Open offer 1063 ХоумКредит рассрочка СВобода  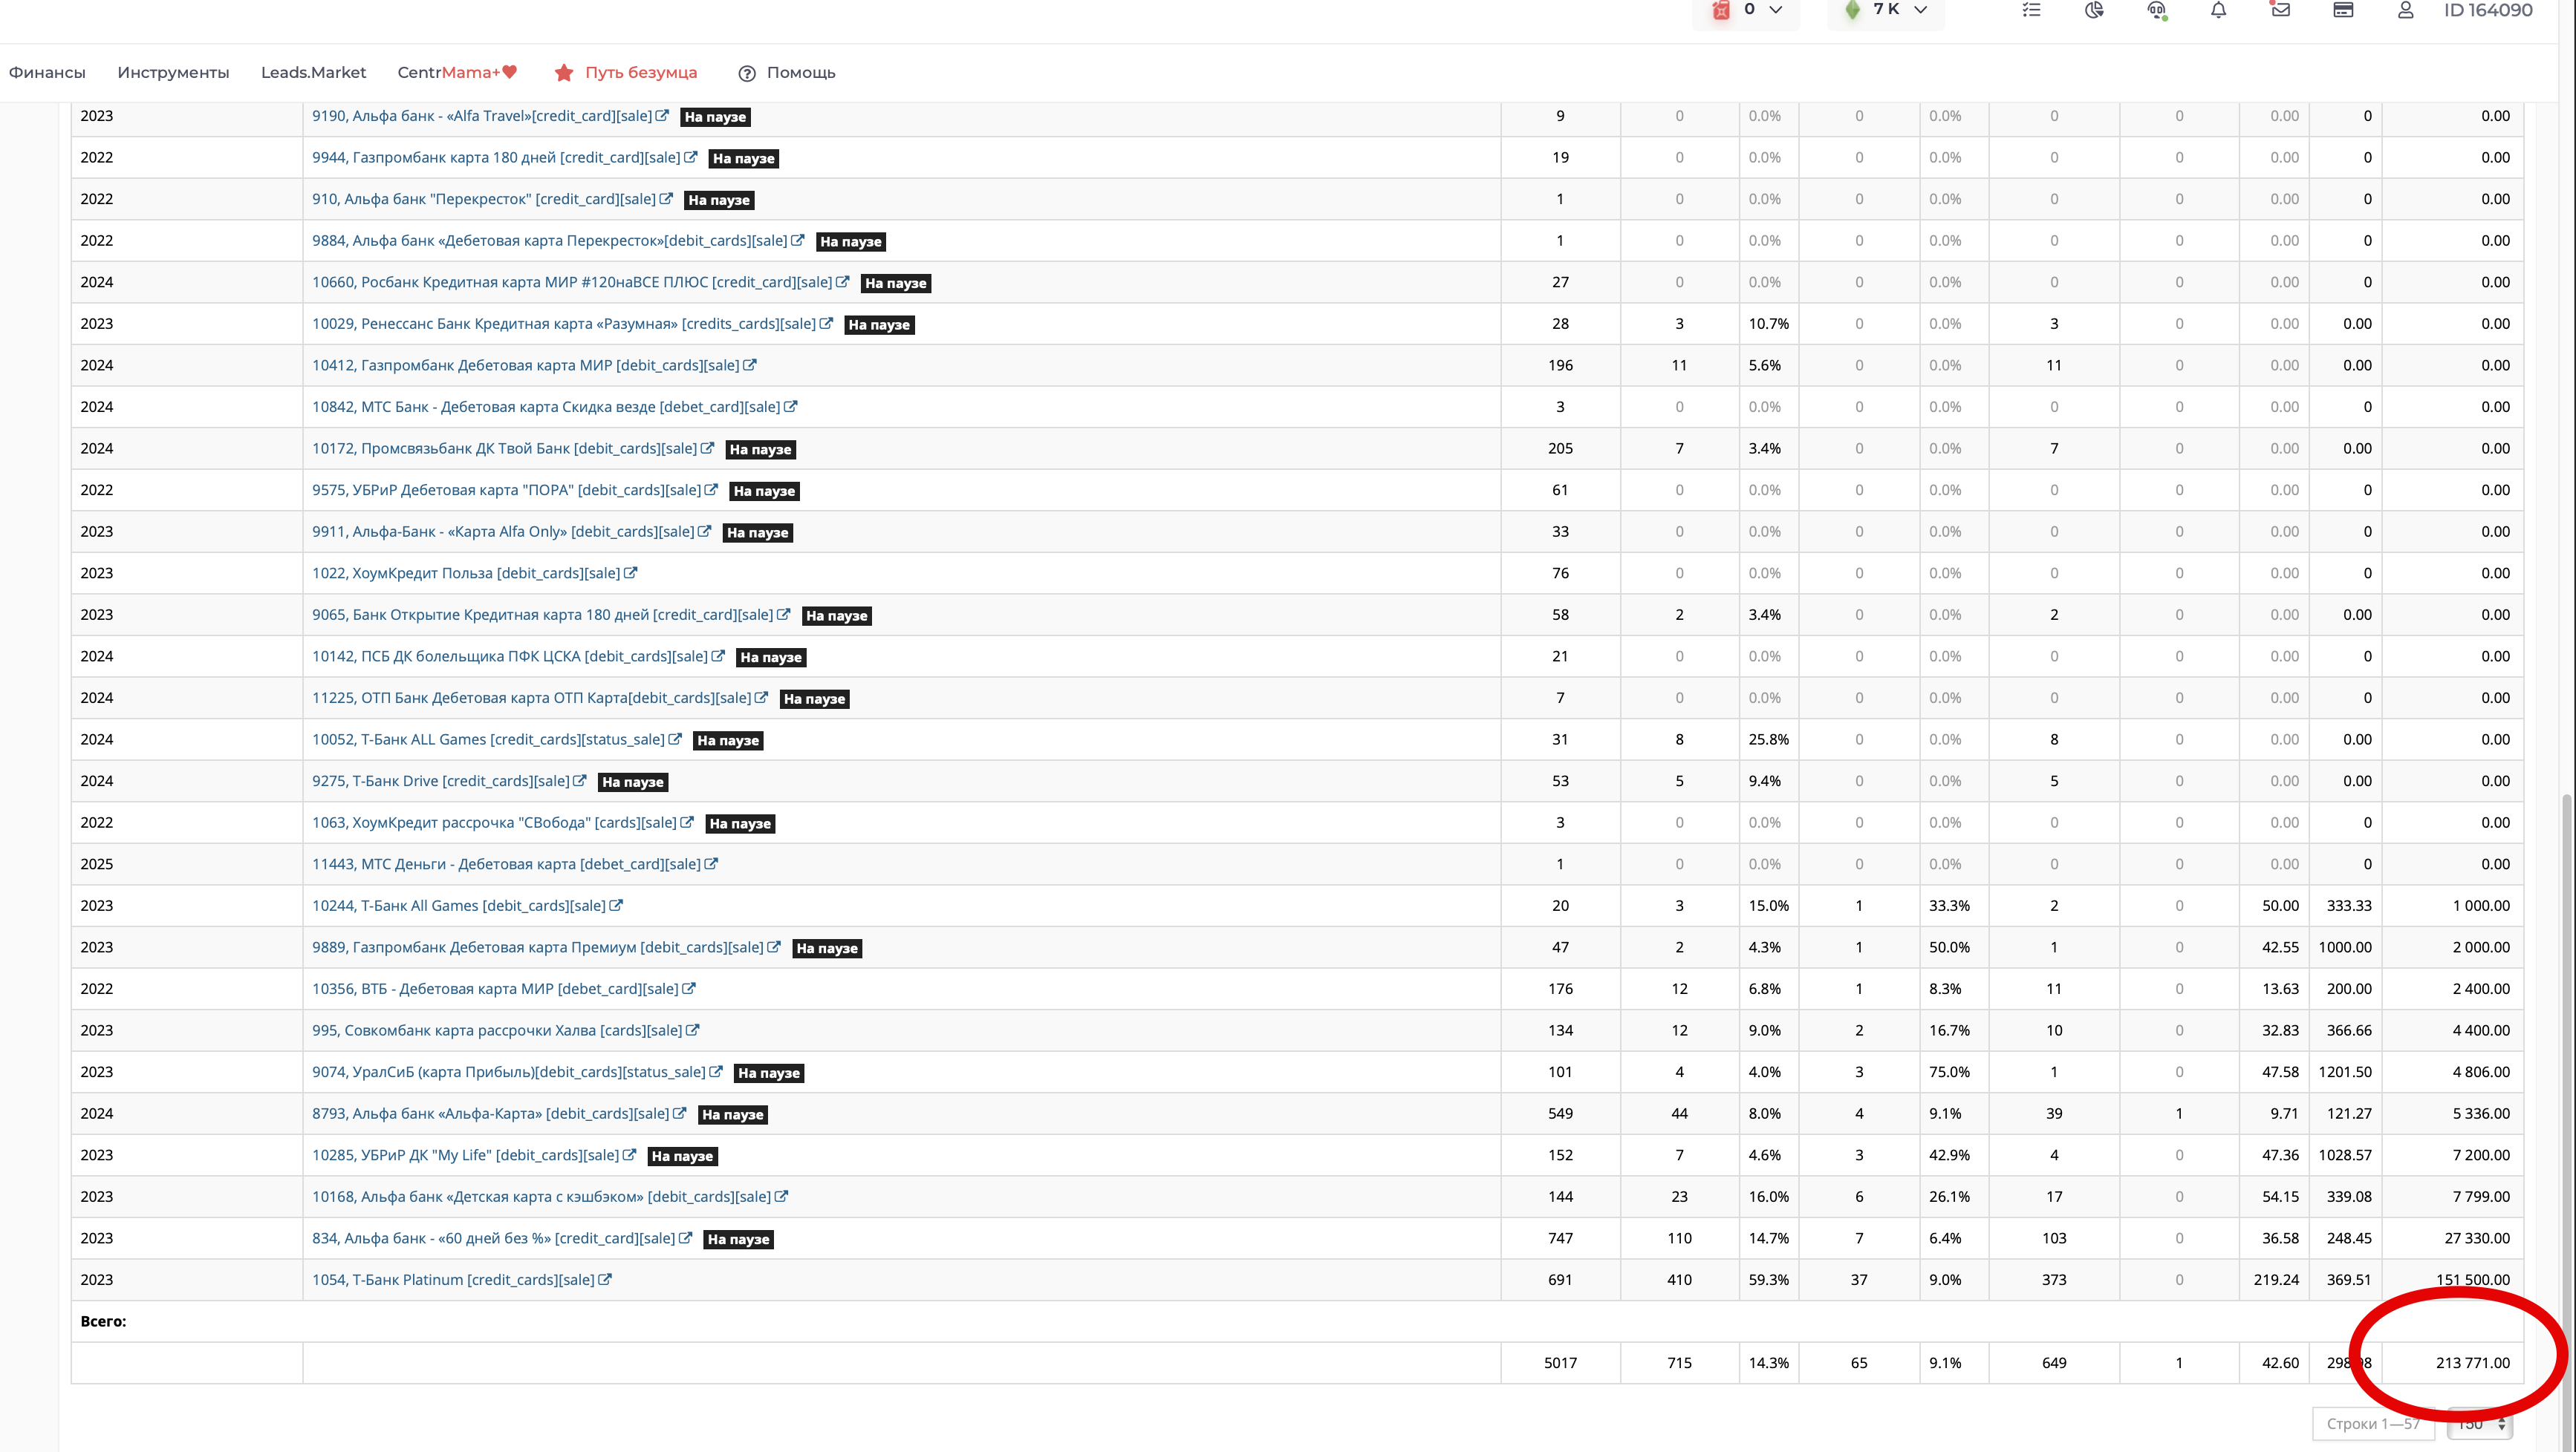click(494, 823)
